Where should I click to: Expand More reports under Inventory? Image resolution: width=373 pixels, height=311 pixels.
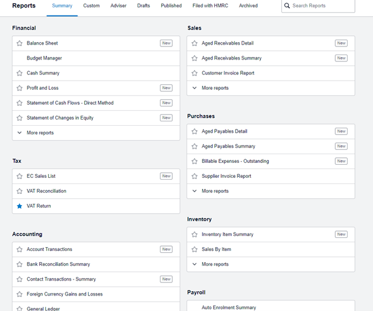(x=271, y=265)
